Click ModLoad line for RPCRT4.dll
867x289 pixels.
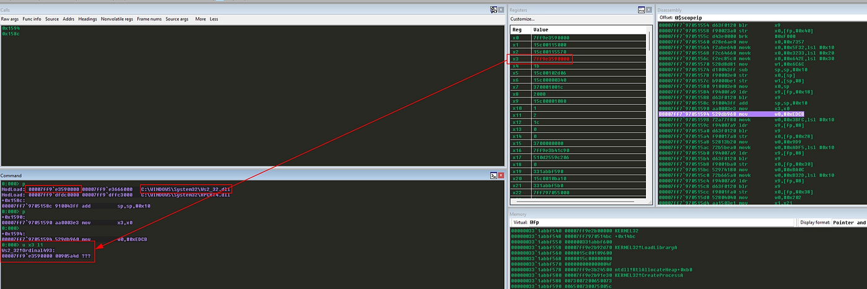coord(116,194)
